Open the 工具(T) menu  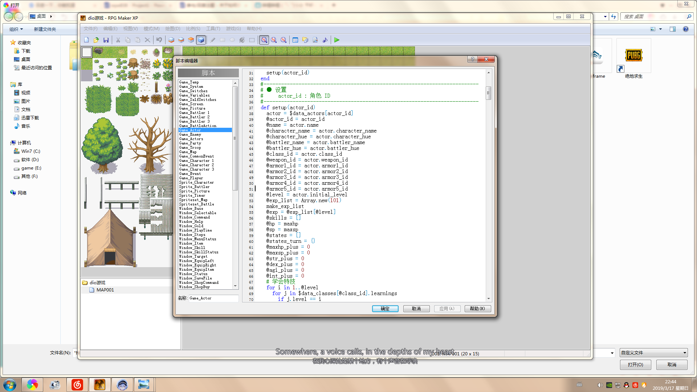[x=213, y=29]
